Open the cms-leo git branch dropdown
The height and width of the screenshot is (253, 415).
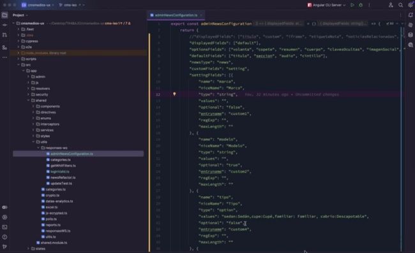coord(72,5)
